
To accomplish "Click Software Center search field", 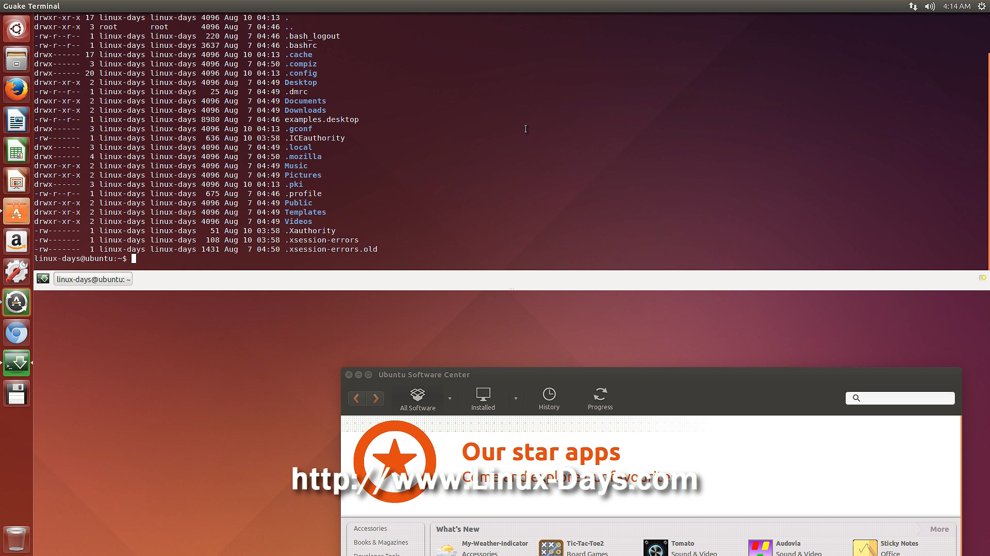I will pos(900,398).
